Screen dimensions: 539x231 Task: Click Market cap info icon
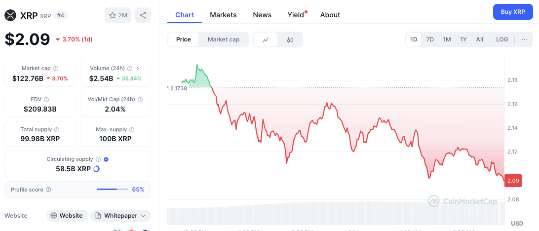pyautogui.click(x=56, y=69)
